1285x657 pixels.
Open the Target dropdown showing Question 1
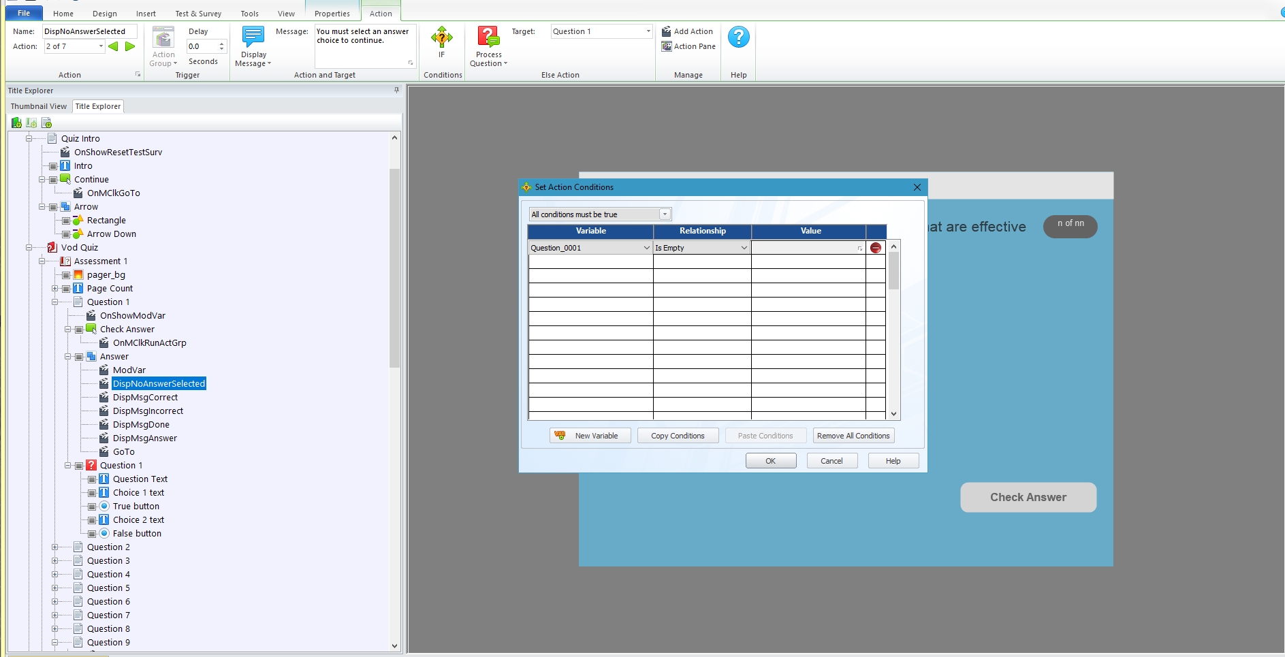(648, 31)
